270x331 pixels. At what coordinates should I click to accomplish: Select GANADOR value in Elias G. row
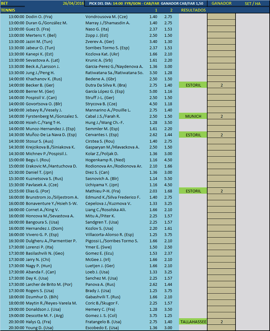coord(221,191)
